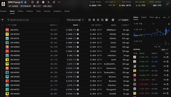171x97 pixels.
Task: Select the ON1 #3716 checkbox
Action: coord(3,38)
